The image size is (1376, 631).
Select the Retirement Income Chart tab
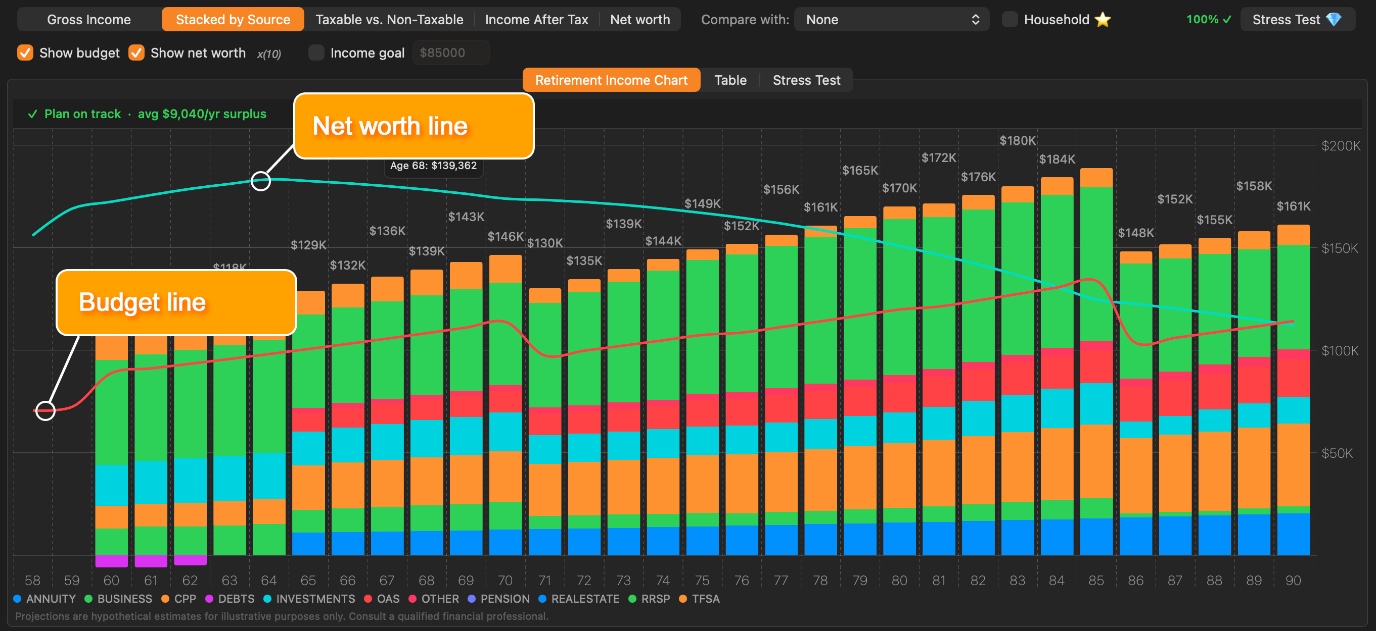(x=611, y=80)
